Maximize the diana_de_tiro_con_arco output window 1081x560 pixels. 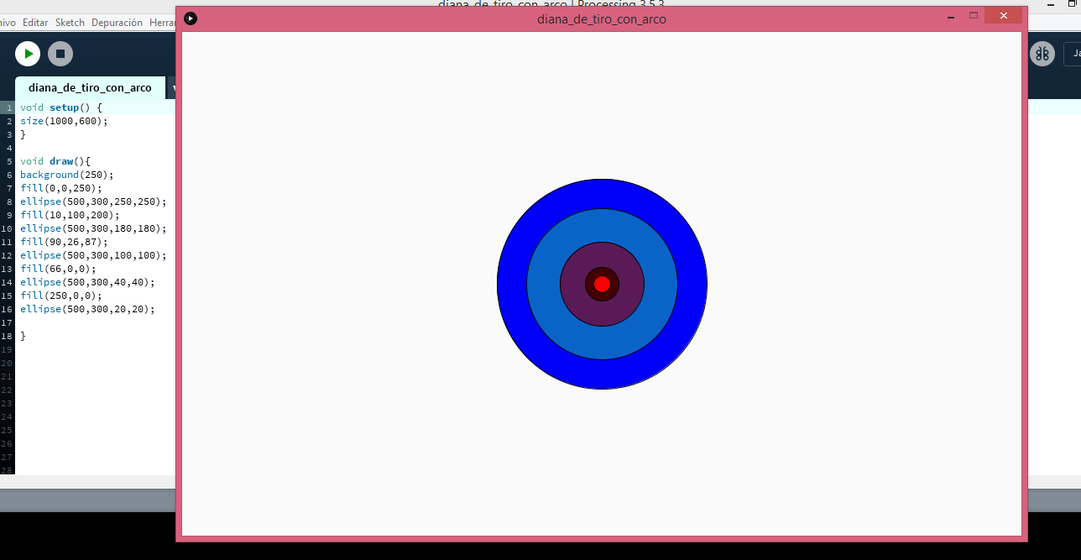(974, 15)
